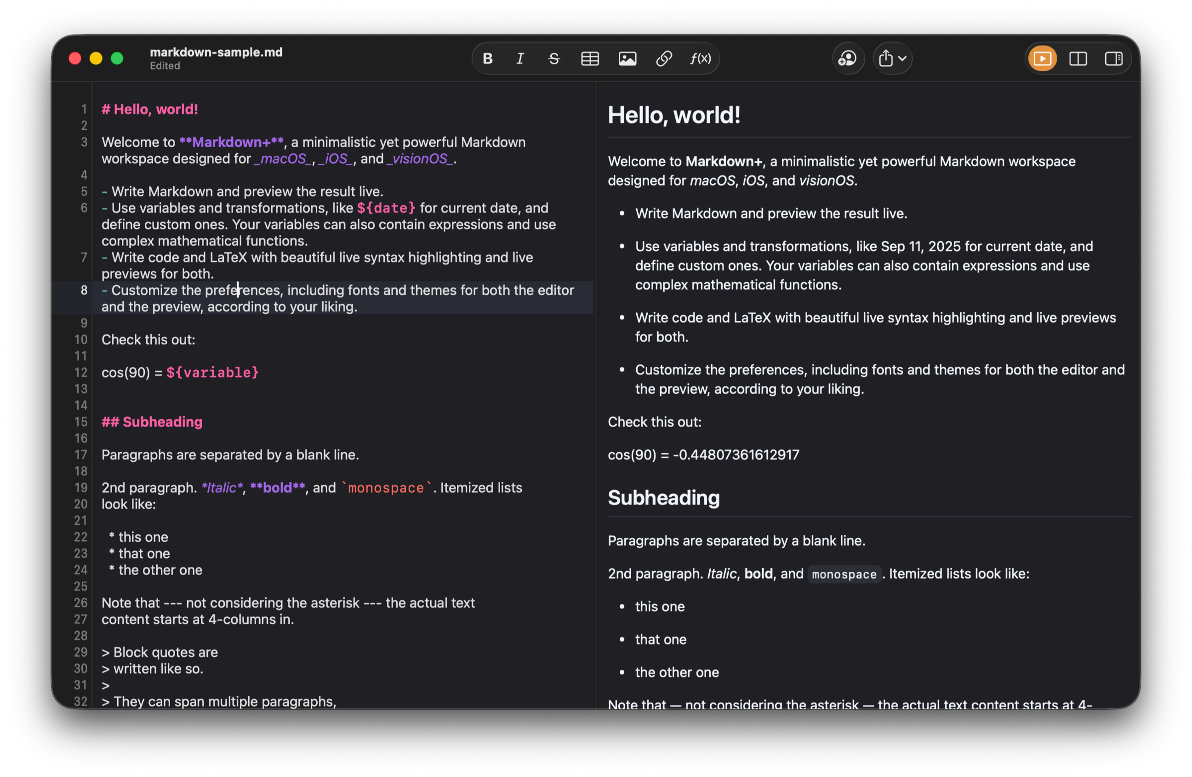Click the share chevron arrow
The width and height of the screenshot is (1192, 777).
click(x=902, y=59)
